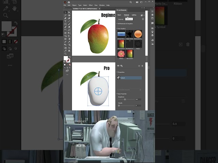Click the Roughness value field

pos(138,99)
